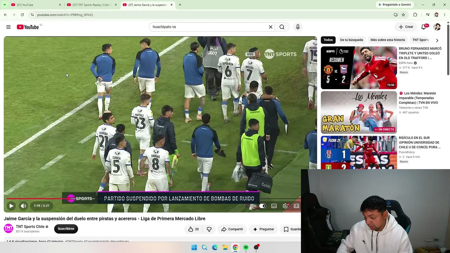450x253 pixels.
Task: Open the Windows Start menu
Action: tap(194, 247)
